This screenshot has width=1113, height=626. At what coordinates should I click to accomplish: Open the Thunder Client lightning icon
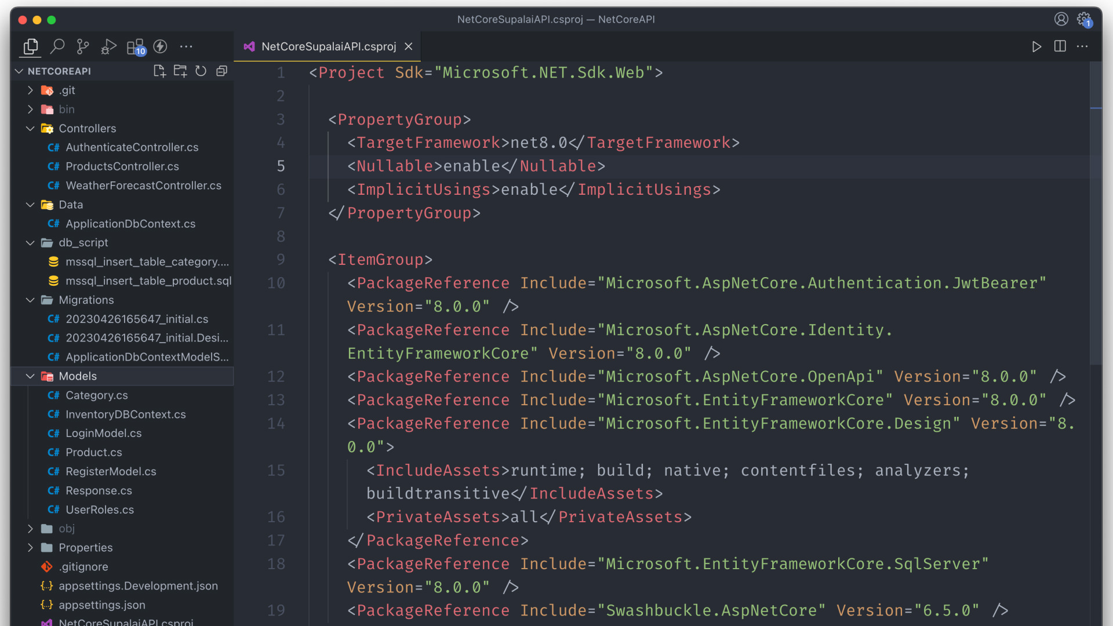coord(160,46)
